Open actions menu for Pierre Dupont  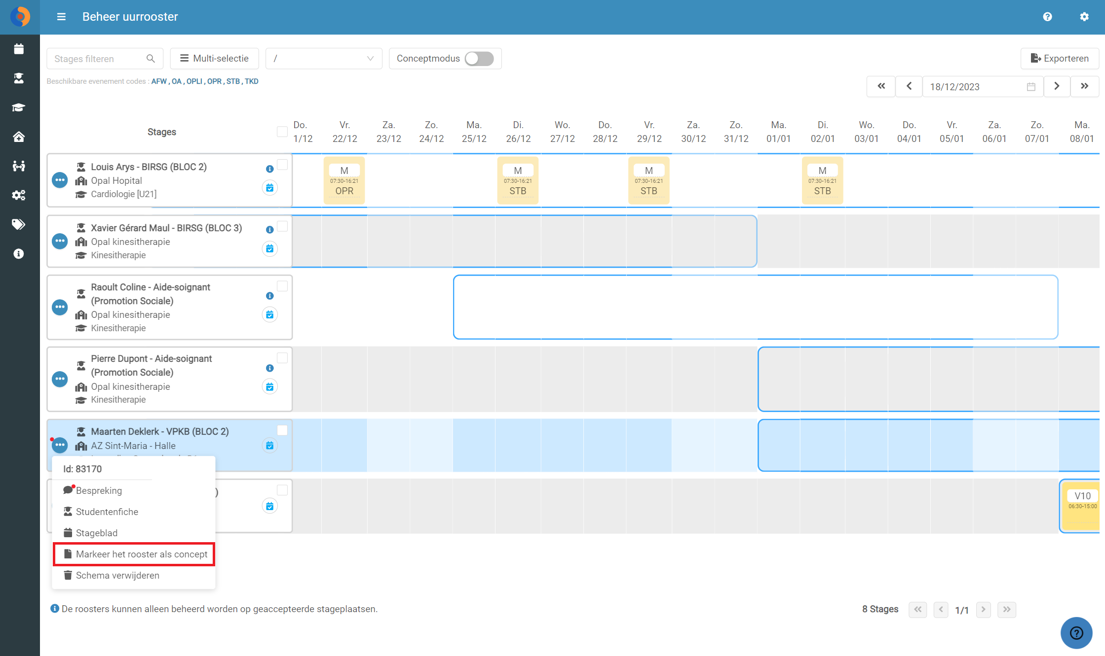(60, 379)
